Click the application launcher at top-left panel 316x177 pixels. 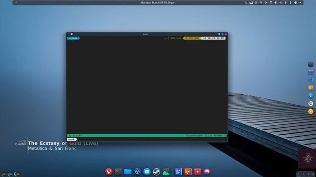point(16,2)
